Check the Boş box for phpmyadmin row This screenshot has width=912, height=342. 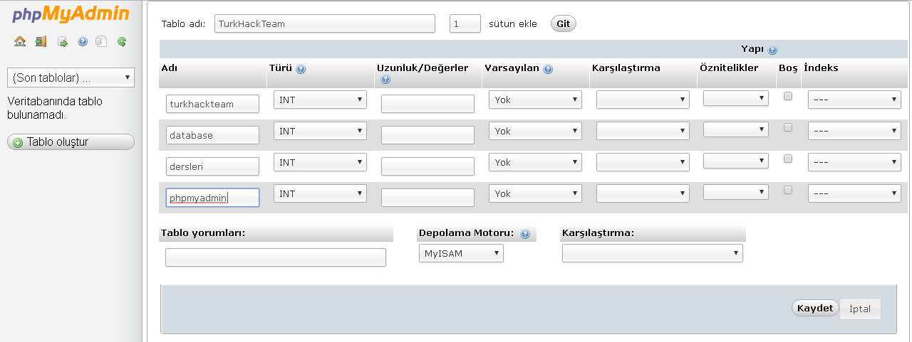[788, 191]
